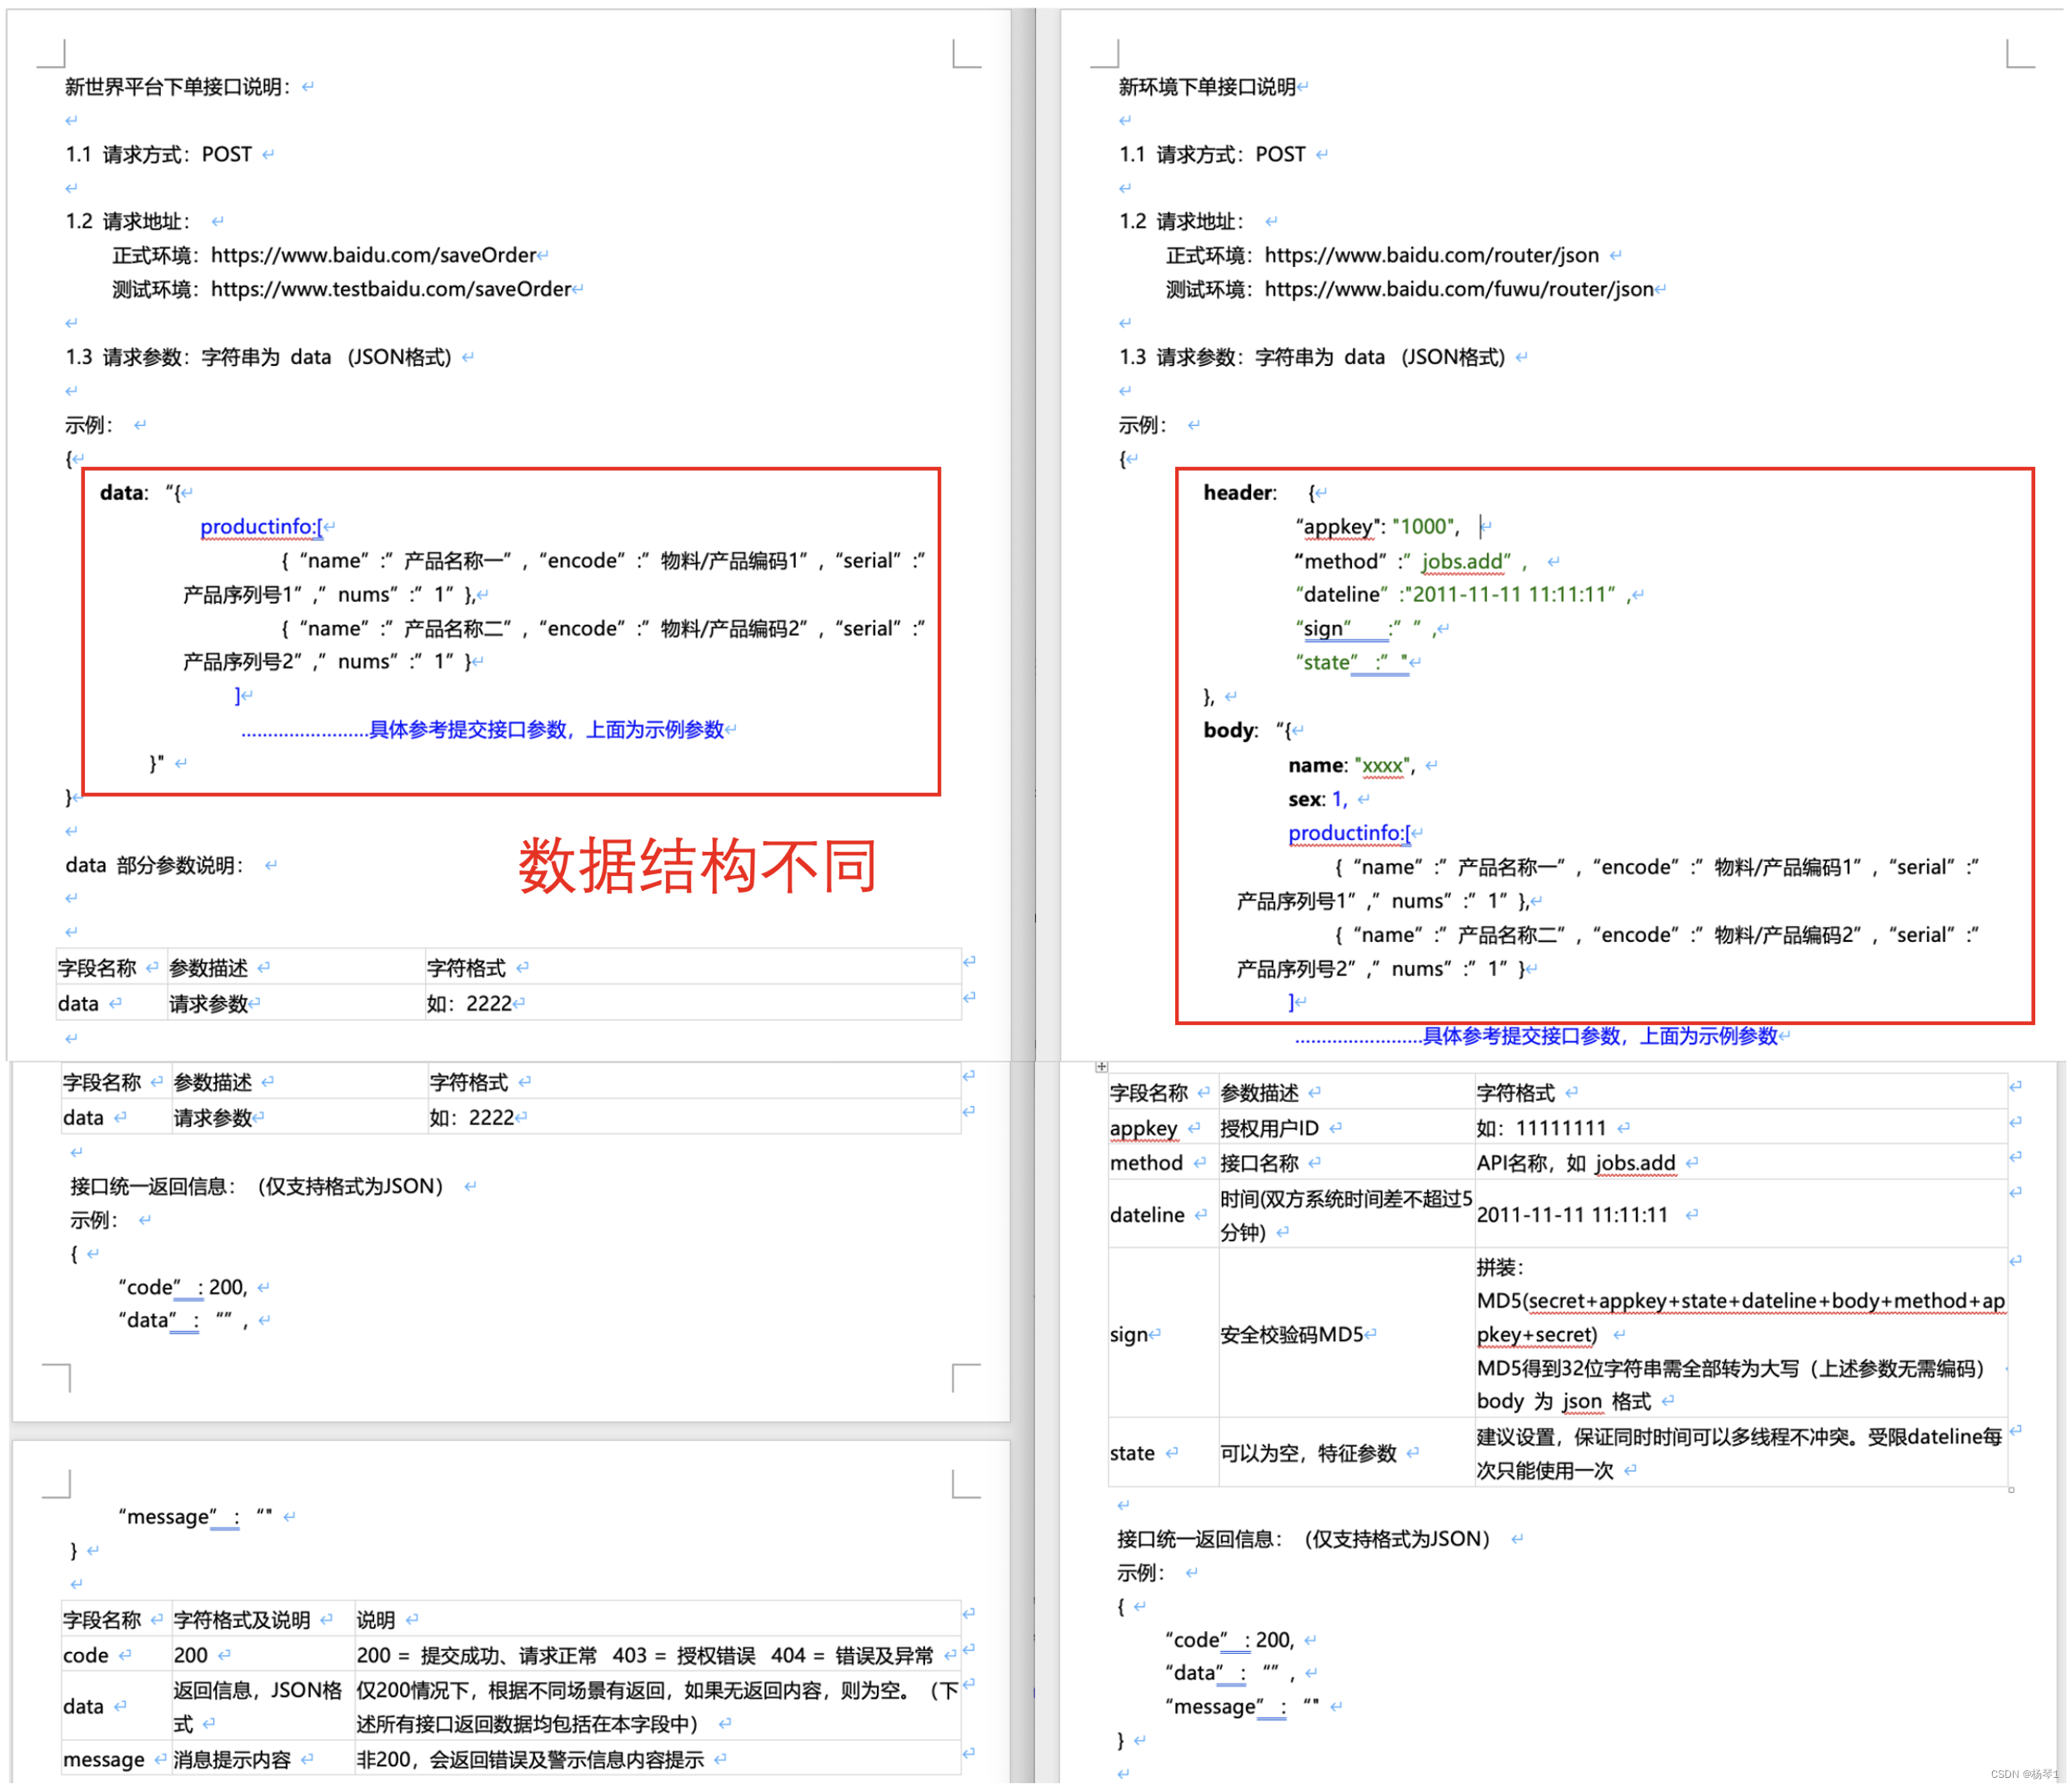The image size is (2072, 1787).
Task: Click the '接口名称' table cell
Action: pos(1346,1163)
